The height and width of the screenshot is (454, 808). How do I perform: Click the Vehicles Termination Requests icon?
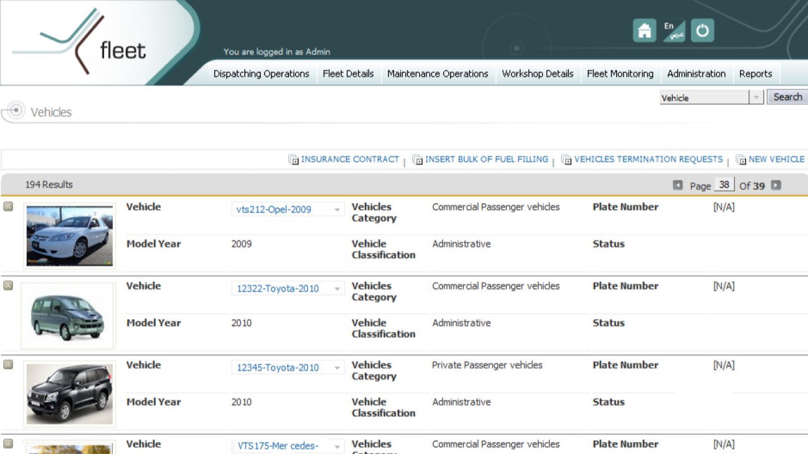(566, 160)
